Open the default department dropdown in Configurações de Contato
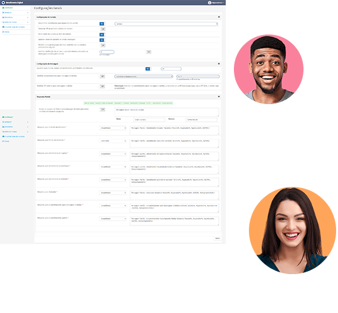Image resolution: width=338 pixels, height=313 pixels. tap(166, 24)
